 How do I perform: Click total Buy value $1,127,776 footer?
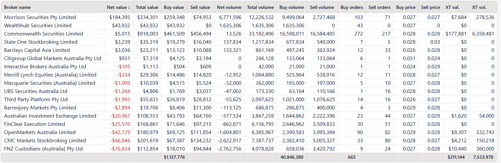coord(174,157)
